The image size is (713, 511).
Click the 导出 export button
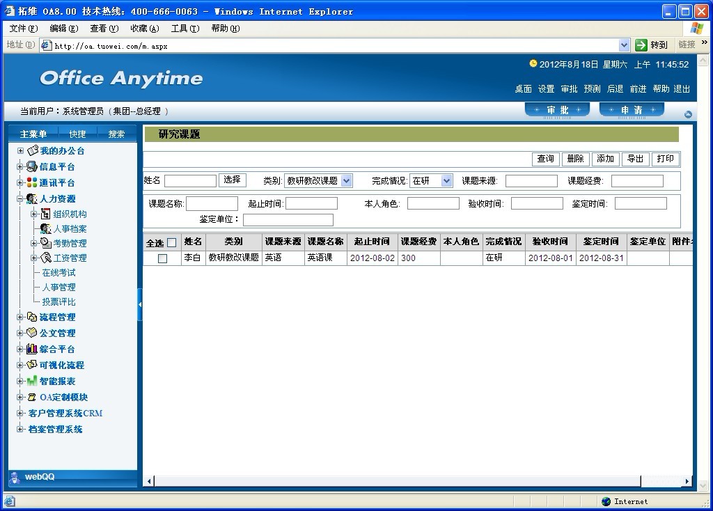[x=635, y=159]
